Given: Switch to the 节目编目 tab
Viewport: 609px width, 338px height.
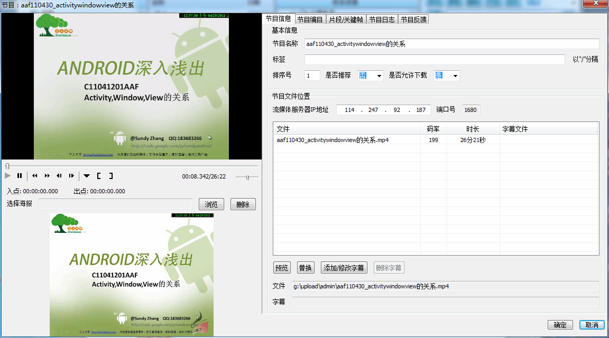Looking at the screenshot, I should (x=310, y=20).
